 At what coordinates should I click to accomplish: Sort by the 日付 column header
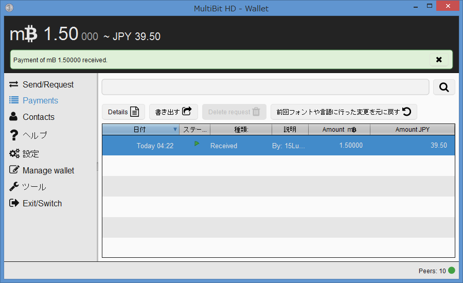(140, 129)
